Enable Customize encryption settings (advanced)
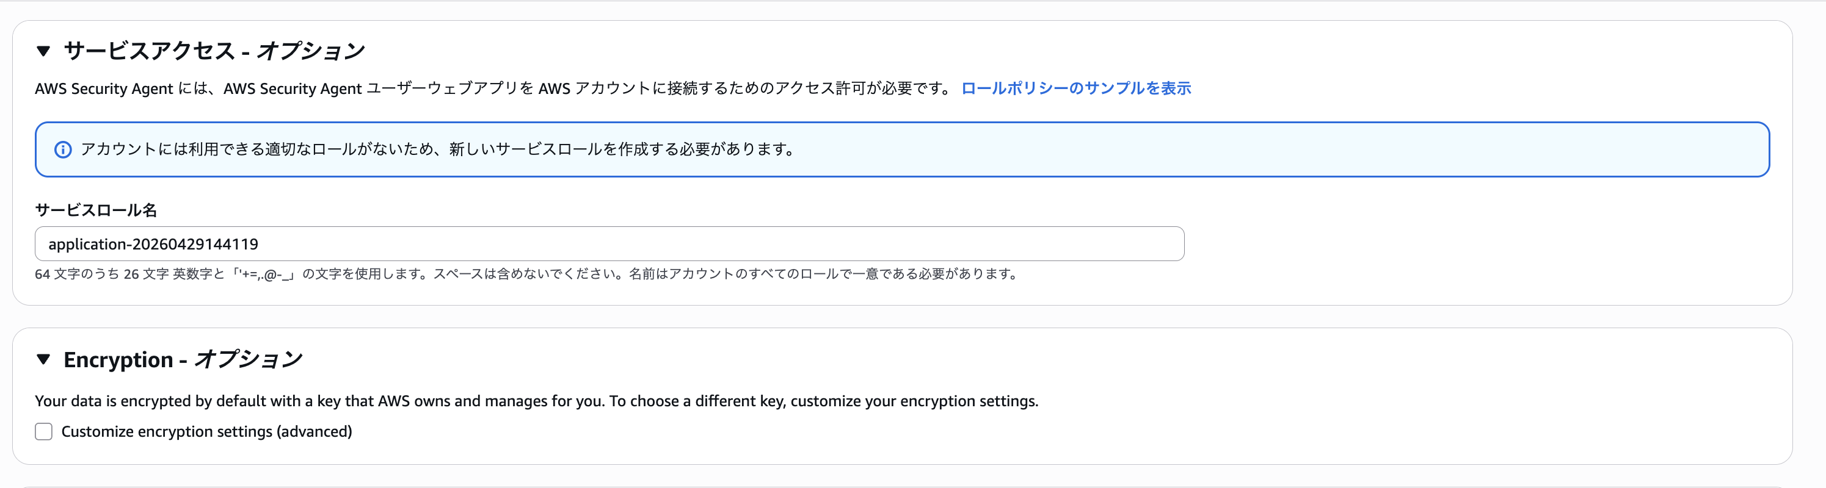1826x488 pixels. (x=43, y=431)
